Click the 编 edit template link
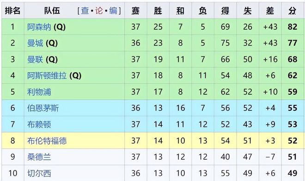The height and width of the screenshot is (181, 305). [x=113, y=11]
